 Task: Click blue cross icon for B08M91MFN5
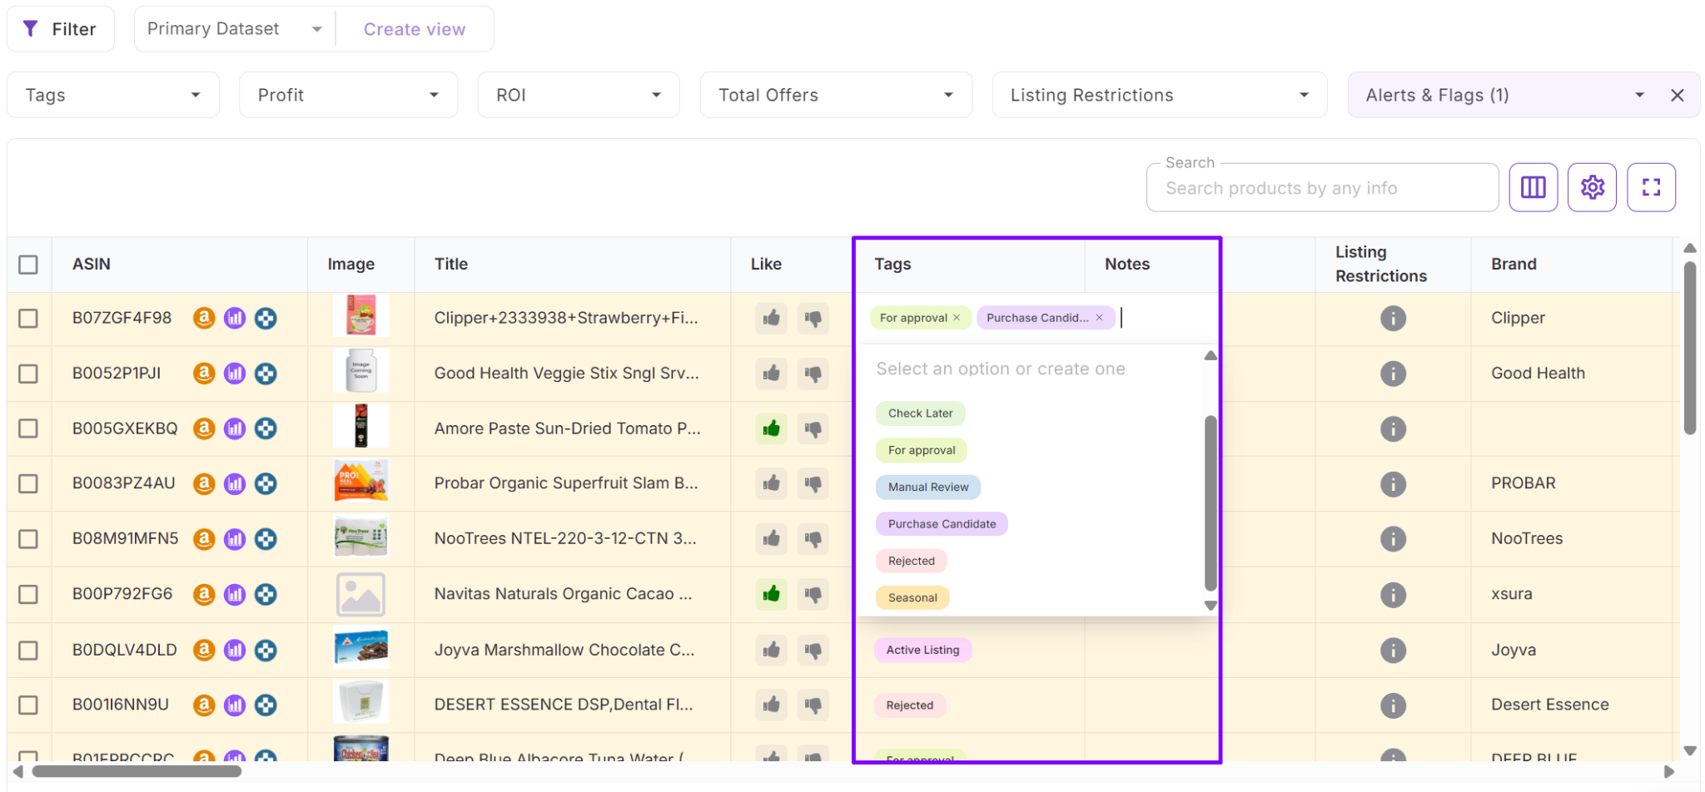(x=266, y=539)
